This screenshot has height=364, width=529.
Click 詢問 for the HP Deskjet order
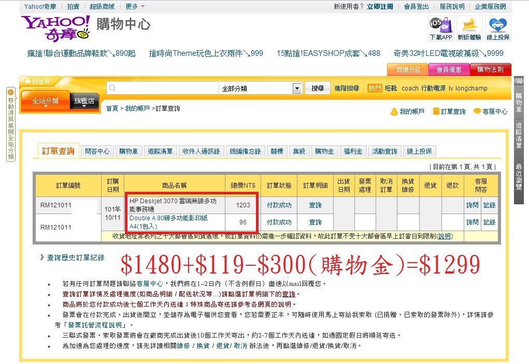coord(473,205)
